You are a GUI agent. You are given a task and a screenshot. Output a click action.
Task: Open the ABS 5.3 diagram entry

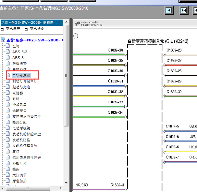point(20,52)
